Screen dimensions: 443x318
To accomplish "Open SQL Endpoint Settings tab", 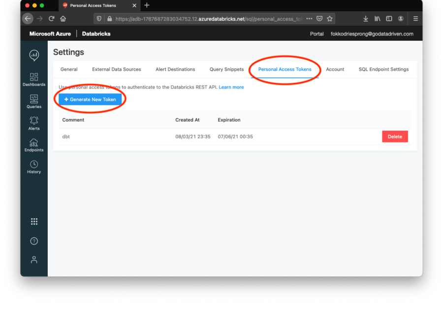I will (x=383, y=69).
